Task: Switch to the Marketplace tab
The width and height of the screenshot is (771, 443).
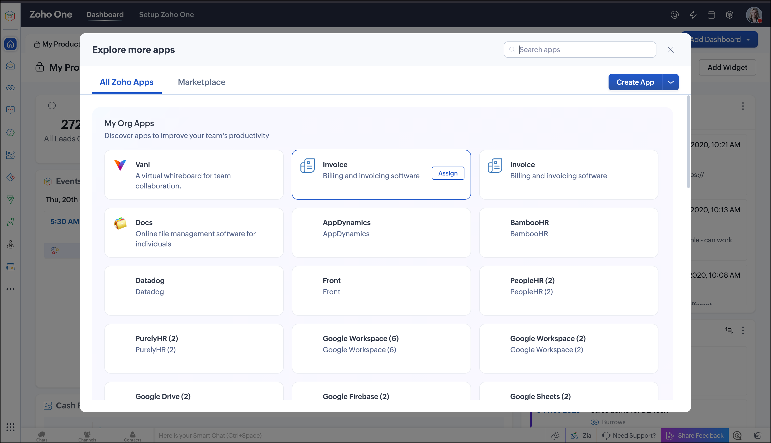Action: (202, 82)
